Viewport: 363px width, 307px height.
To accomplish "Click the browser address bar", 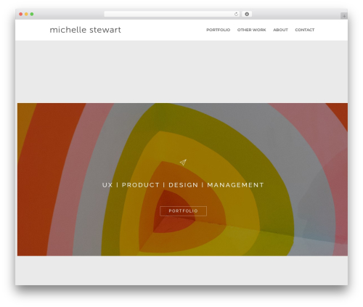I will [172, 15].
